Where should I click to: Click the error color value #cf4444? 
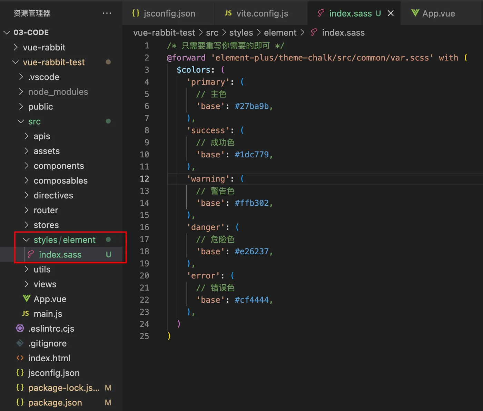point(252,300)
